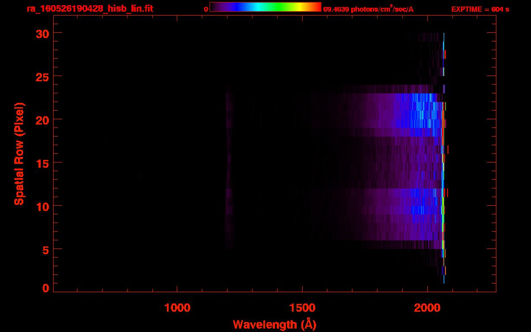Click the rainbow color scale bar

265,7
